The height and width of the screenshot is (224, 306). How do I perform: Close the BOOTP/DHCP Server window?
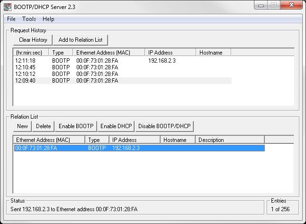(x=291, y=5)
